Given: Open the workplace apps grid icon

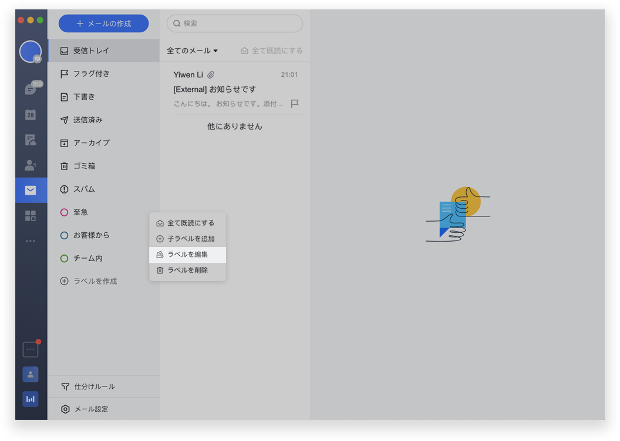Looking at the screenshot, I should click(31, 216).
